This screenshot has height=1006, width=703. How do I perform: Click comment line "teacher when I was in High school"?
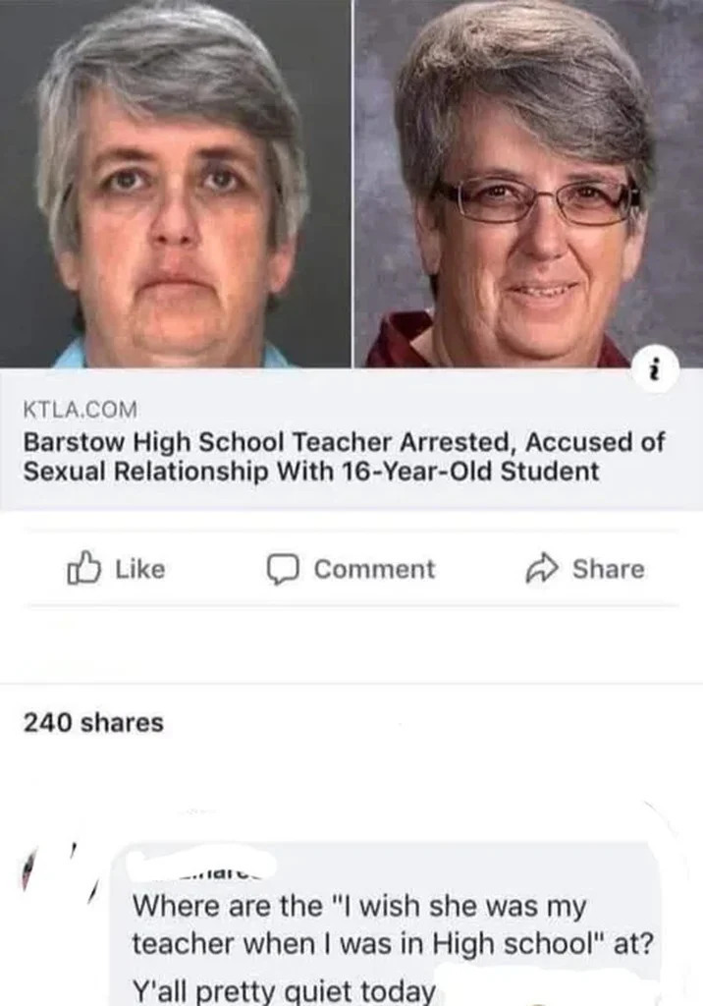[393, 944]
